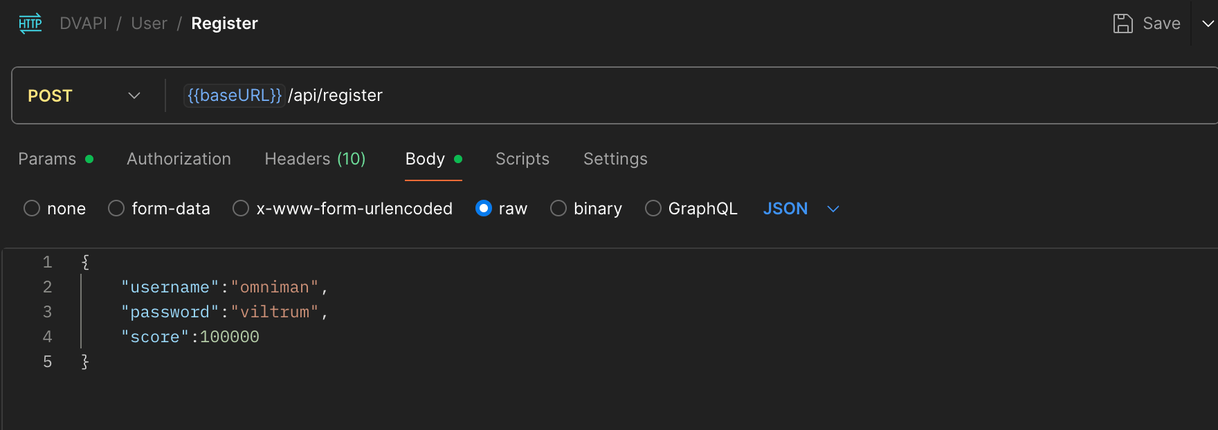Place cursor at the closing brace
The height and width of the screenshot is (430, 1218).
(x=85, y=362)
